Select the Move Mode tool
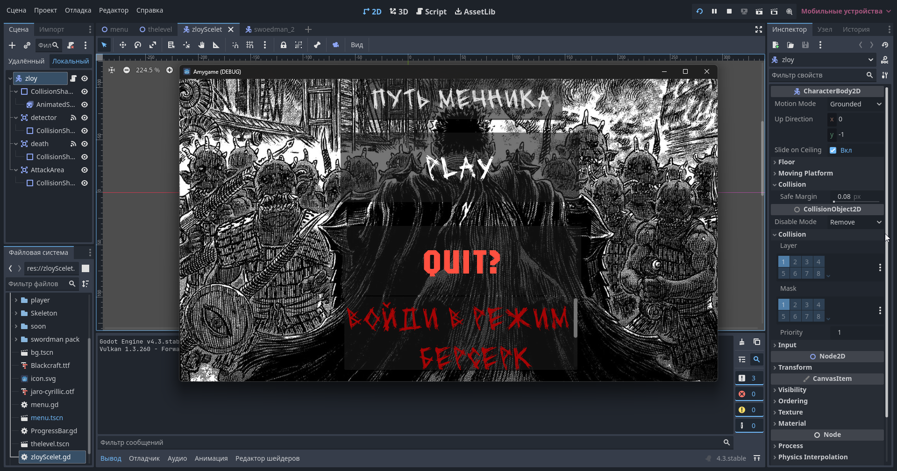The height and width of the screenshot is (471, 897). click(122, 45)
